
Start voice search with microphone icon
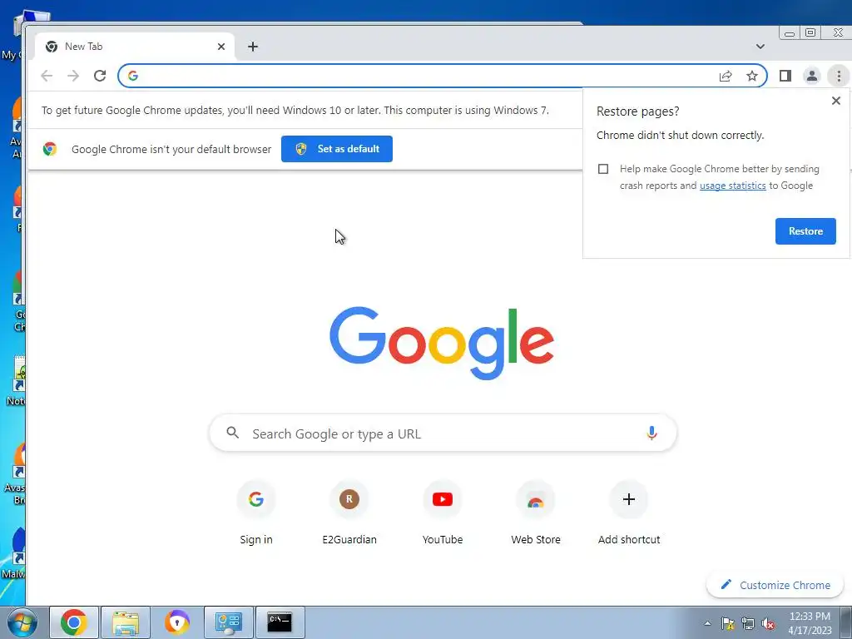coord(652,433)
